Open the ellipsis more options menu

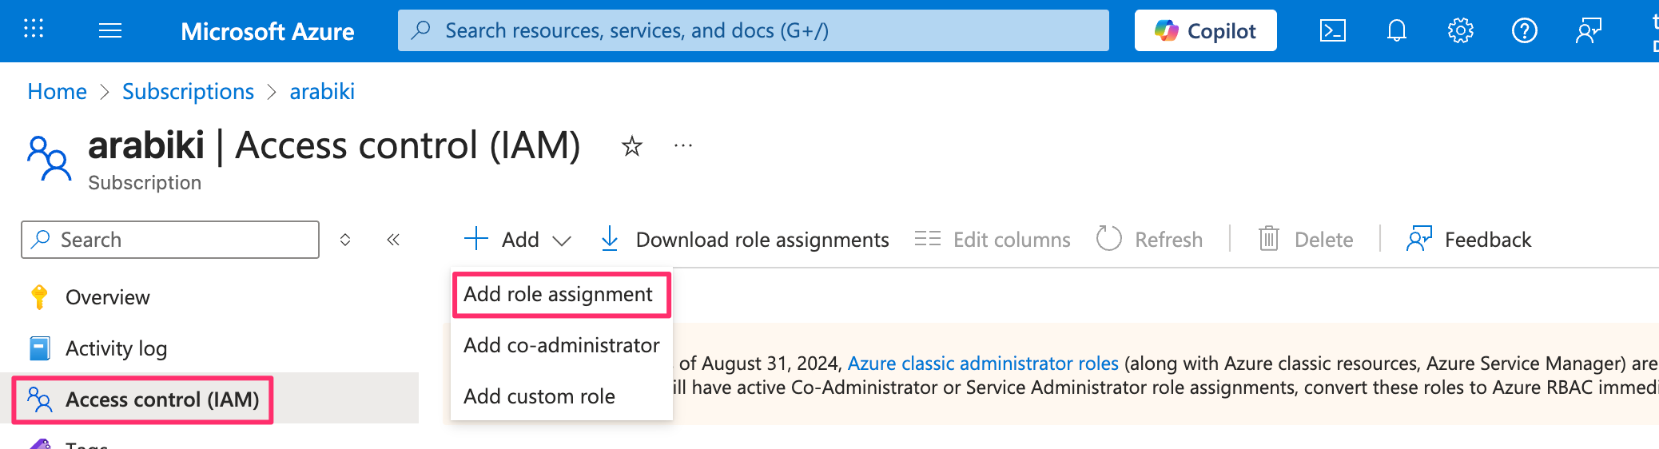click(682, 146)
